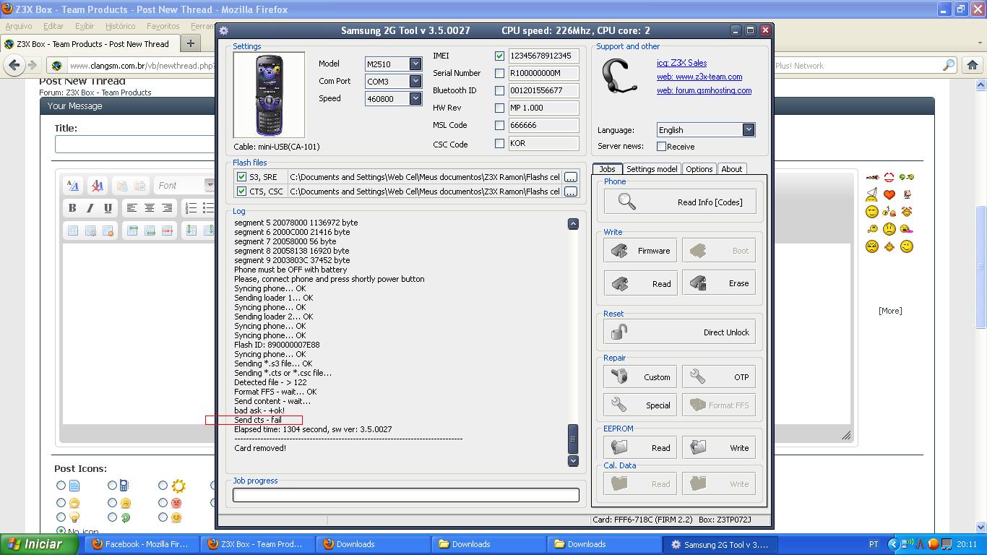The height and width of the screenshot is (555, 987).
Task: Select the sun post icon radio button
Action: [163, 486]
